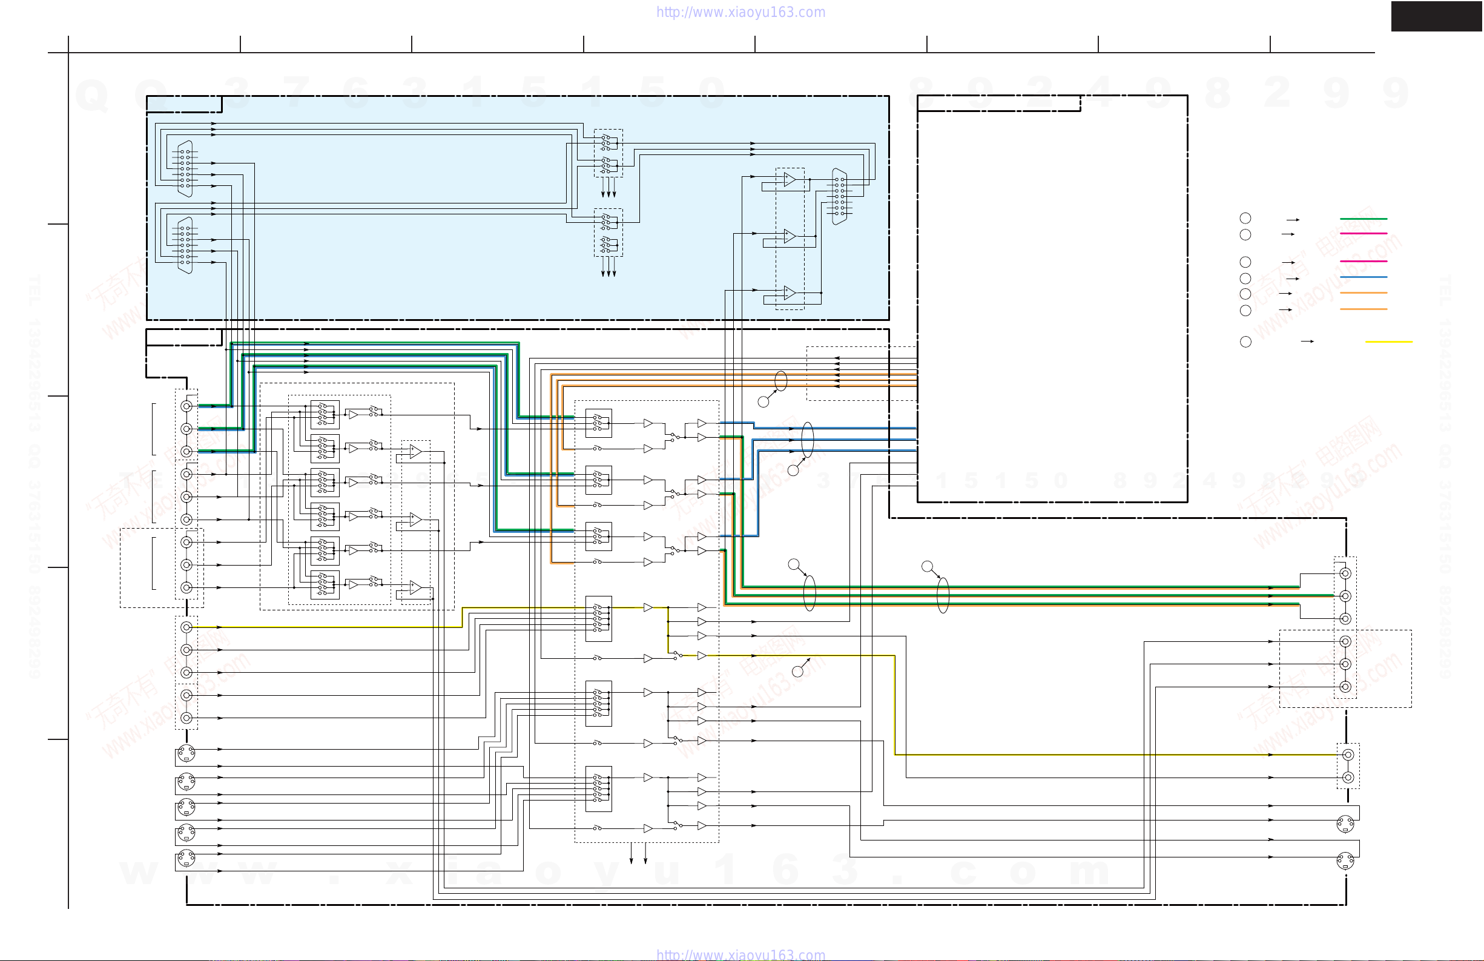Select the bottom op-amp in the blue section
This screenshot has height=961, width=1484.
[790, 292]
